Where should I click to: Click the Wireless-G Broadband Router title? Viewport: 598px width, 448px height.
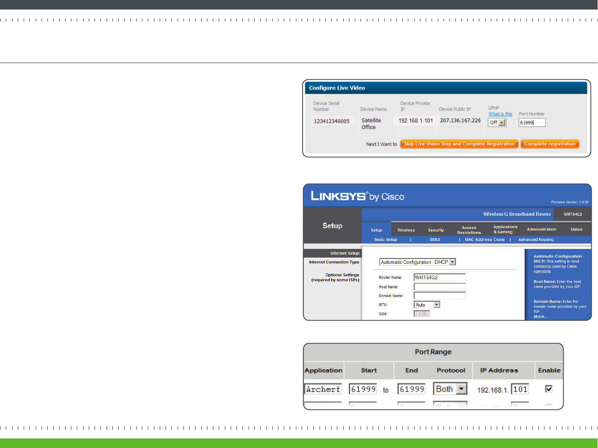point(517,214)
